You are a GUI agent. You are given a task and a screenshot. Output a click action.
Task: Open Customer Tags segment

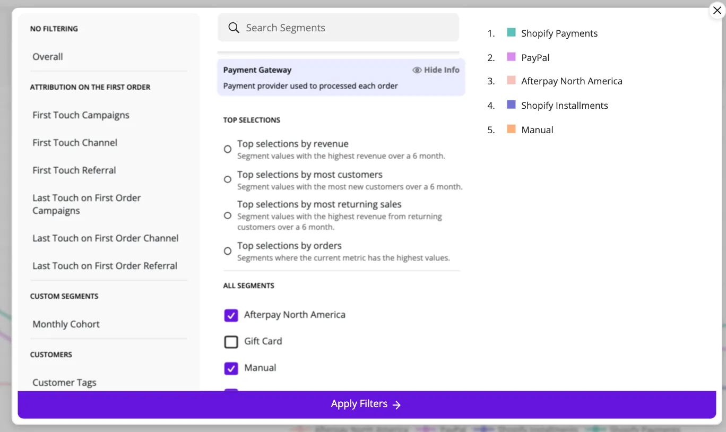(65, 383)
